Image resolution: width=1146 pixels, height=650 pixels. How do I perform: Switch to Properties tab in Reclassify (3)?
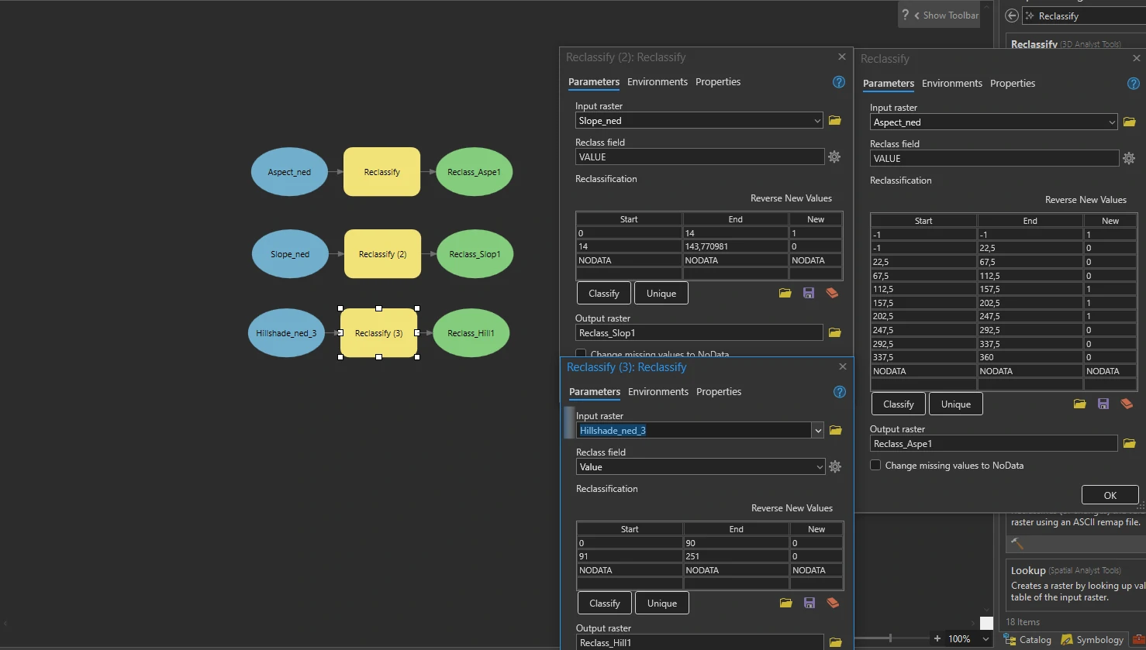pyautogui.click(x=718, y=391)
